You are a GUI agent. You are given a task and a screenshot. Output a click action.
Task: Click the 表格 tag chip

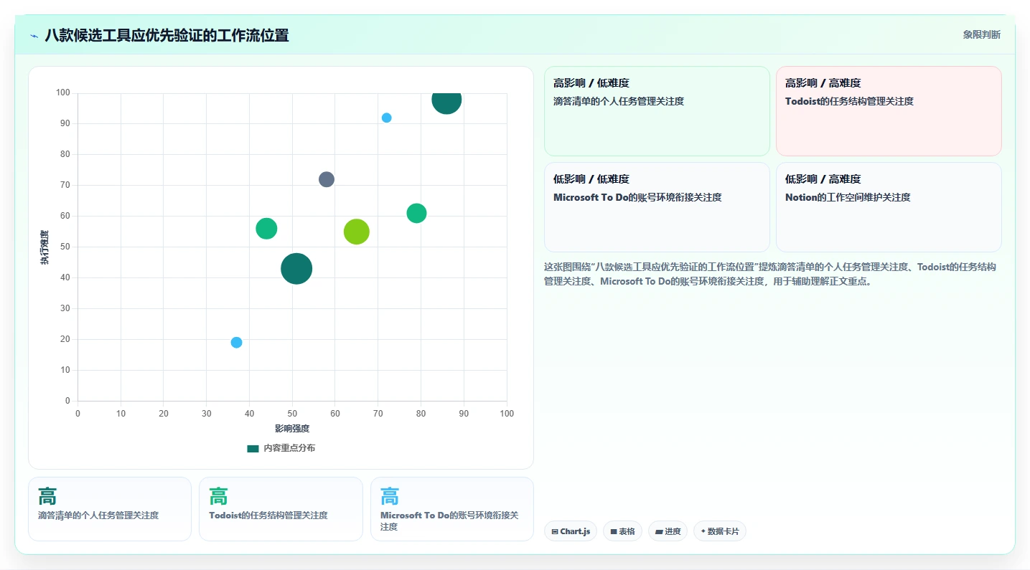click(622, 531)
